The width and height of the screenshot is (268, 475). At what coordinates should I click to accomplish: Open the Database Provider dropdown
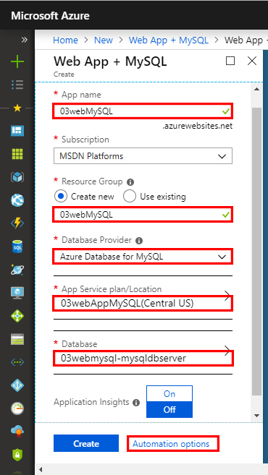pyautogui.click(x=143, y=257)
